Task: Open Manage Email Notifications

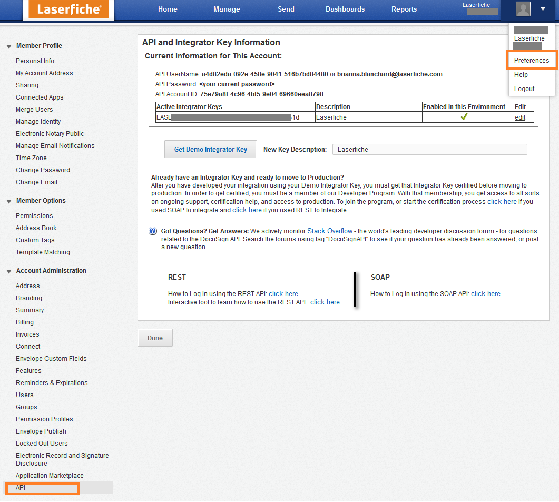Action: tap(55, 146)
